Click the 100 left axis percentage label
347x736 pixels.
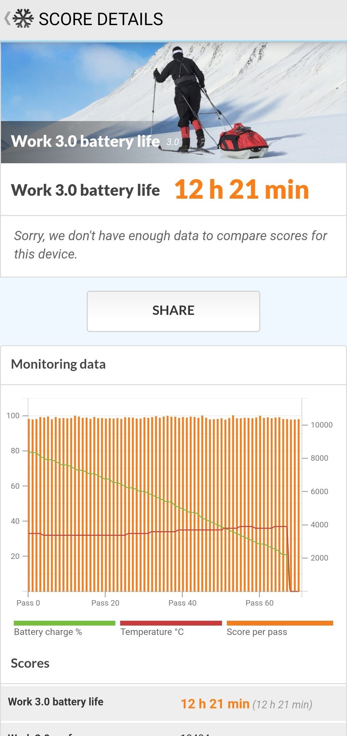[x=13, y=416]
